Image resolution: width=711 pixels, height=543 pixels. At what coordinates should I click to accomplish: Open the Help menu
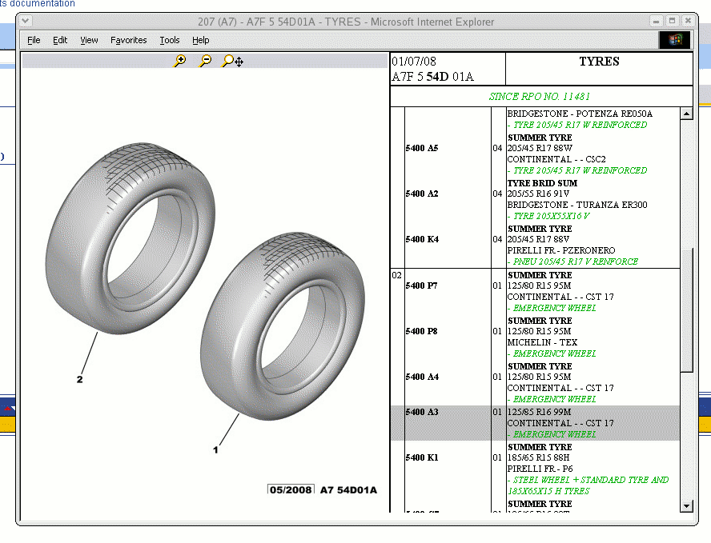coord(200,40)
